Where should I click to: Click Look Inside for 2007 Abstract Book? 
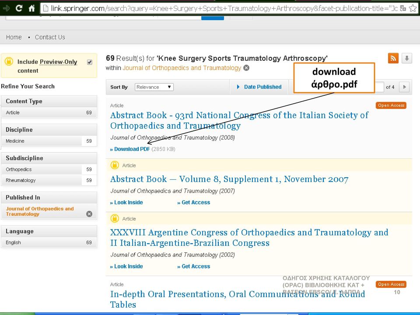[x=126, y=203]
